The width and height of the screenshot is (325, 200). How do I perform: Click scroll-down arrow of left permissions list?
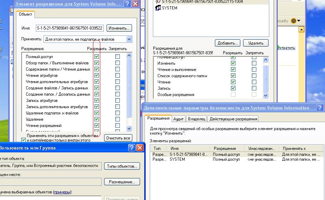point(129,128)
